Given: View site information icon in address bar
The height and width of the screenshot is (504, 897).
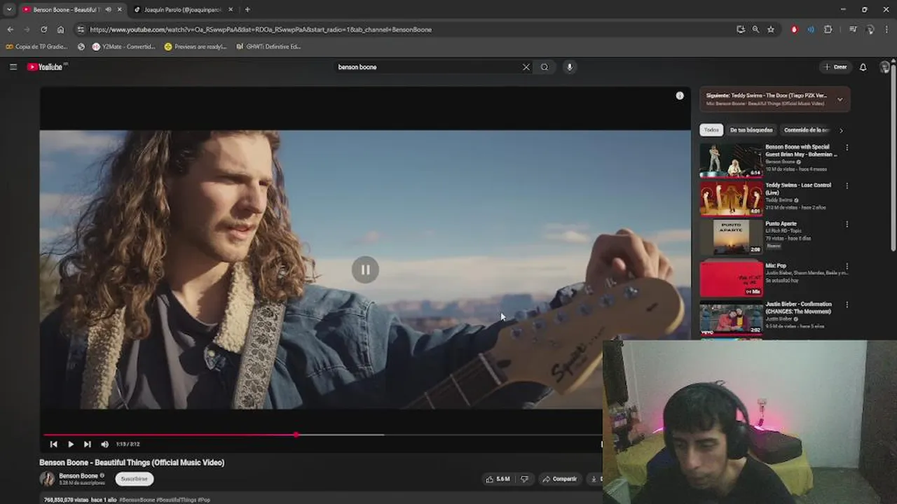Looking at the screenshot, I should tap(81, 29).
